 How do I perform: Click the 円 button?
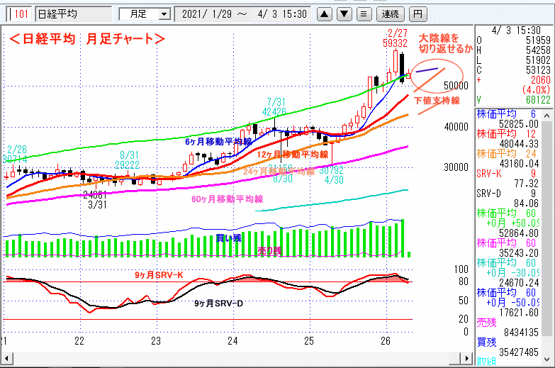coord(418,14)
